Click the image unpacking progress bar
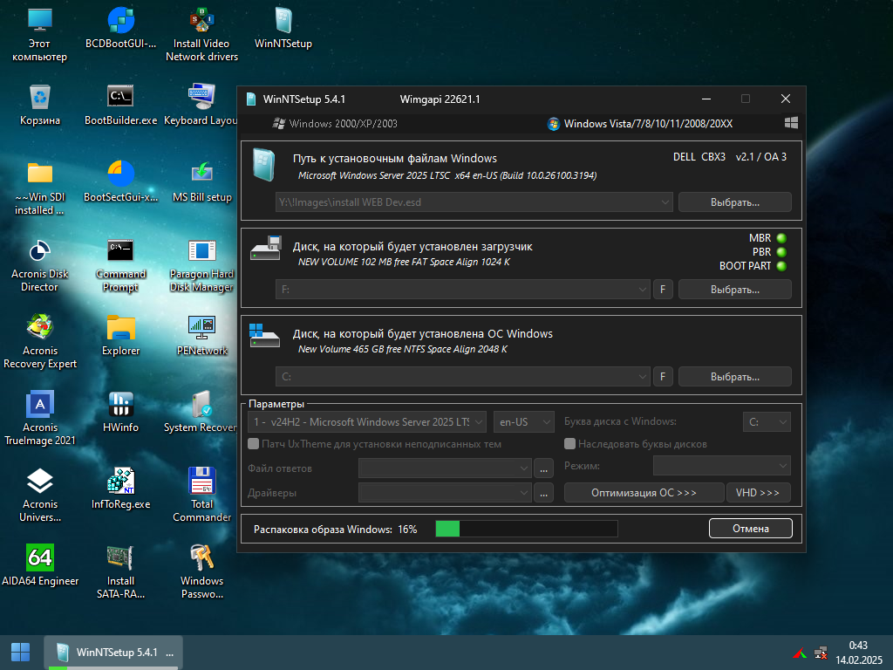Viewport: 893px width, 670px height. [527, 529]
